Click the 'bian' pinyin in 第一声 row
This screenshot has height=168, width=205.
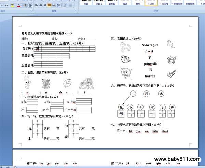155,131
